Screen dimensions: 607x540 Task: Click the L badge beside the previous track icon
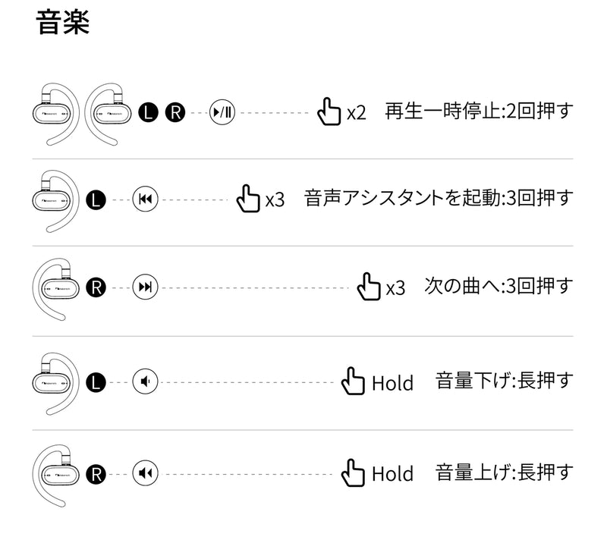tap(96, 199)
